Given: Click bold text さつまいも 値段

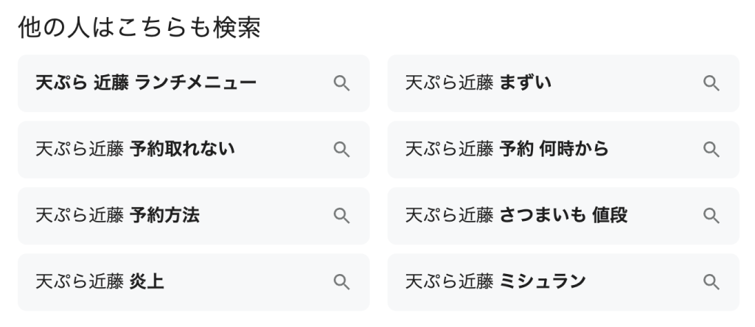Looking at the screenshot, I should click(563, 216).
